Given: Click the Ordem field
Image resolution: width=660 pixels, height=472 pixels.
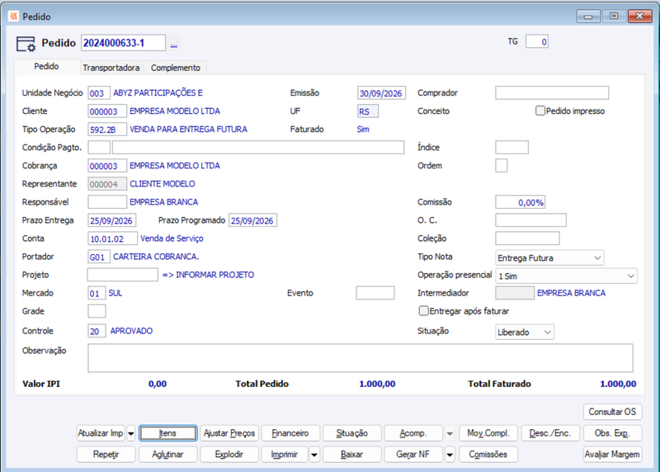Looking at the screenshot, I should pos(502,166).
